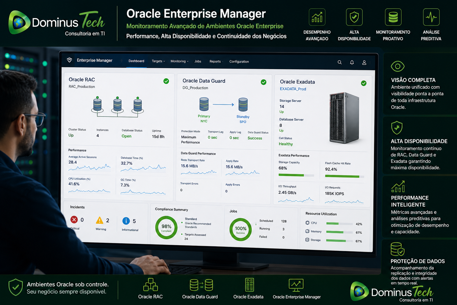Viewport: 457px width, 305px height.
Task: Click the CPU Utilization '41.6%' value
Action: point(74,184)
